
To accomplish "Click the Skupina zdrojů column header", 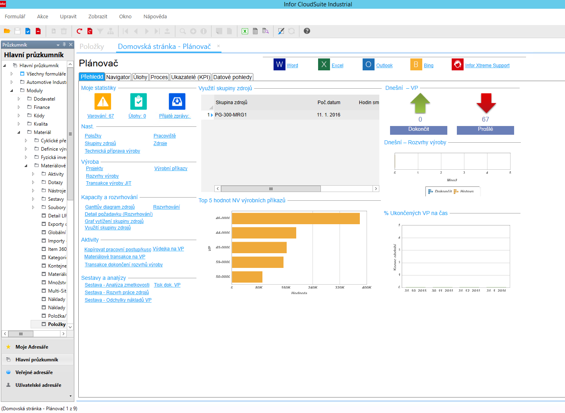I will click(231, 103).
